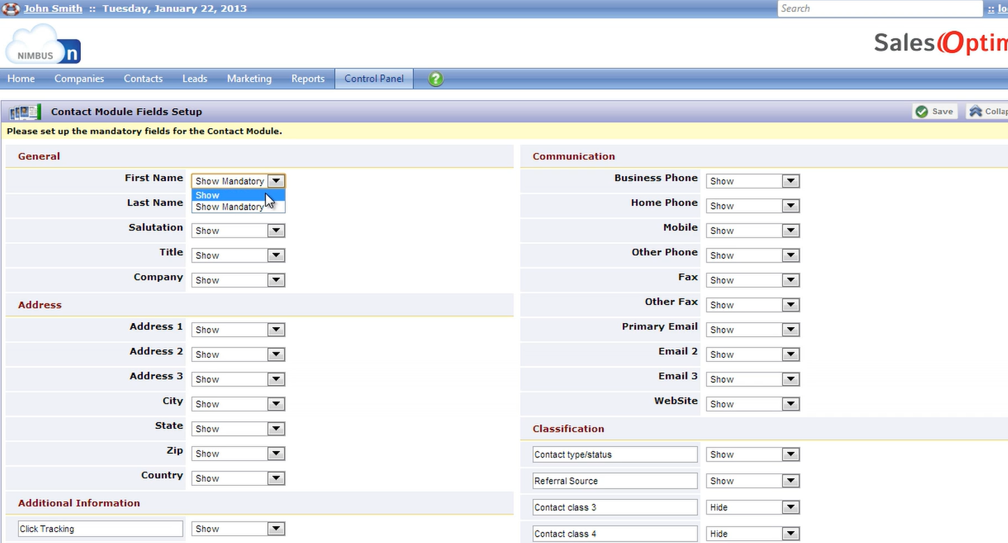Click the green question mark help icon

435,79
